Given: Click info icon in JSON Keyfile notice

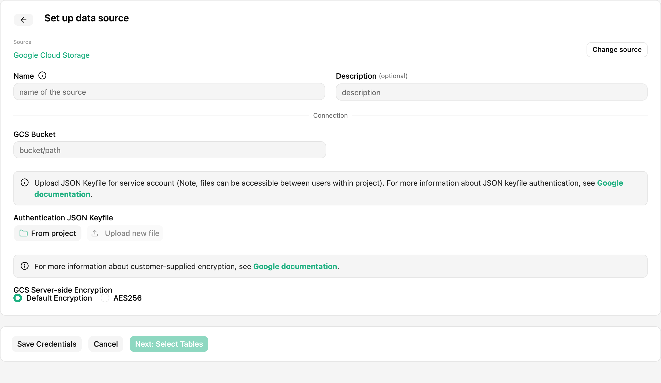Looking at the screenshot, I should [25, 183].
